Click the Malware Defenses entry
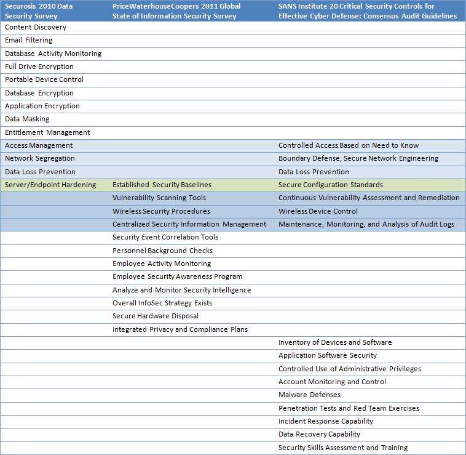The width and height of the screenshot is (466, 455). [x=309, y=395]
